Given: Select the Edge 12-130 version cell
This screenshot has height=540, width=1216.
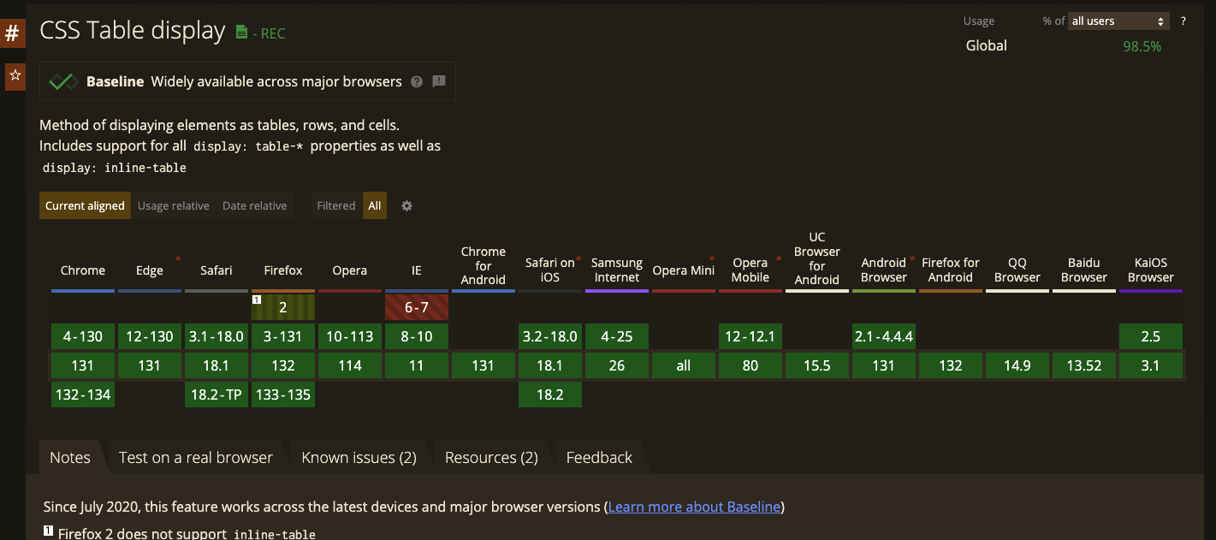Looking at the screenshot, I should click(x=150, y=336).
